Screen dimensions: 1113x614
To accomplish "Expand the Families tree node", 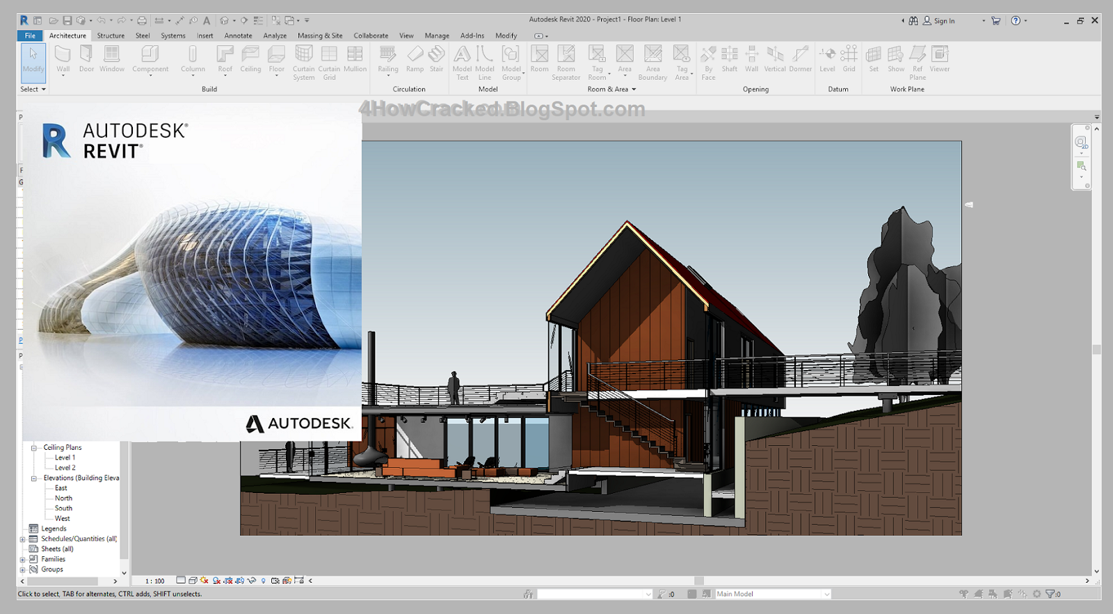I will [x=22, y=560].
